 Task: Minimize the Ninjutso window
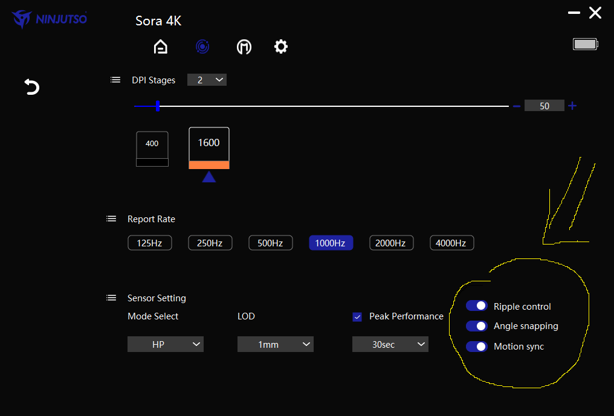pos(574,13)
